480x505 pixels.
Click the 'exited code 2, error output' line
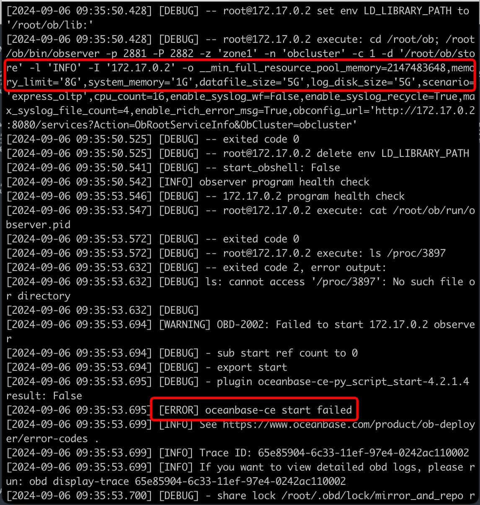tap(304, 267)
